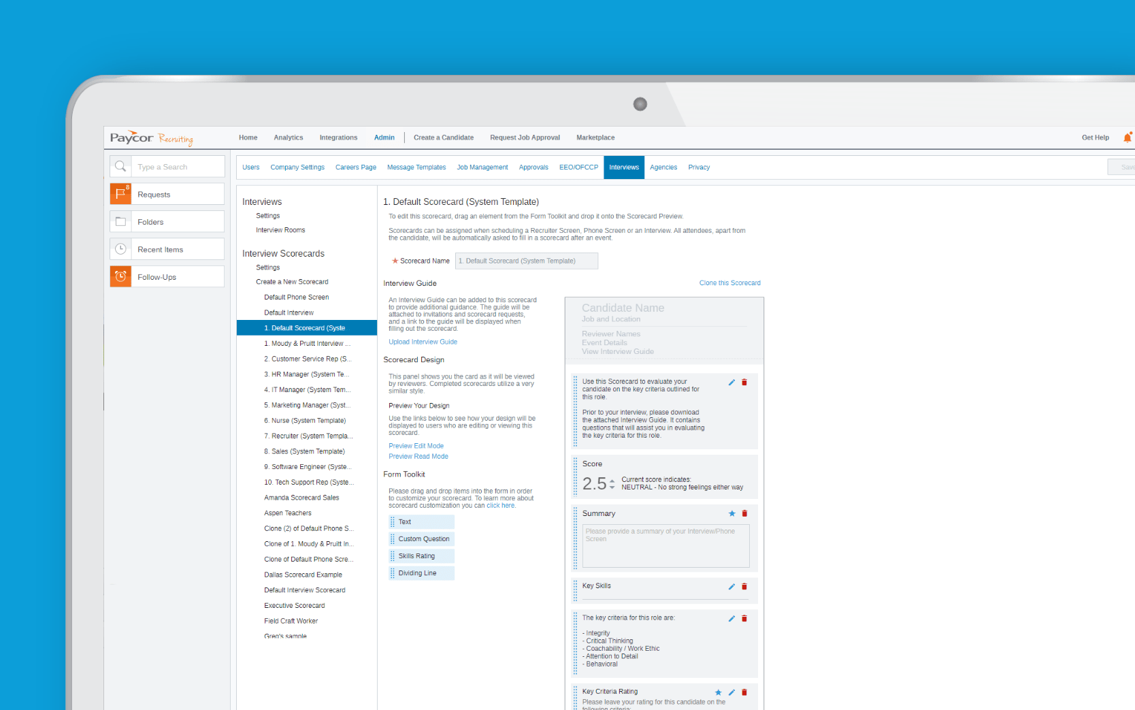Click Preview Read Mode link
Screen dimensions: 1135x710
coord(418,457)
